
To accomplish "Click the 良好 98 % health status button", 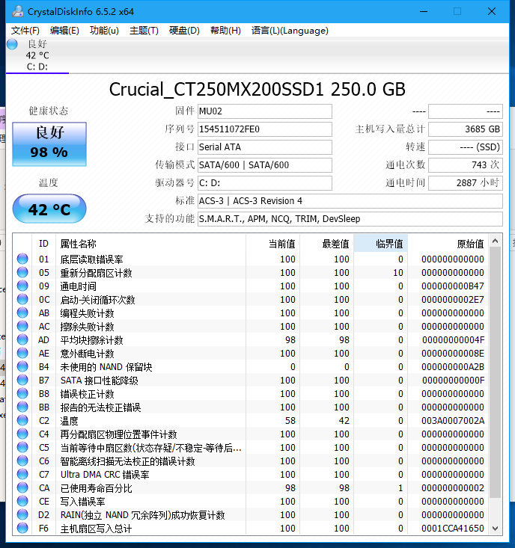I will coord(49,144).
